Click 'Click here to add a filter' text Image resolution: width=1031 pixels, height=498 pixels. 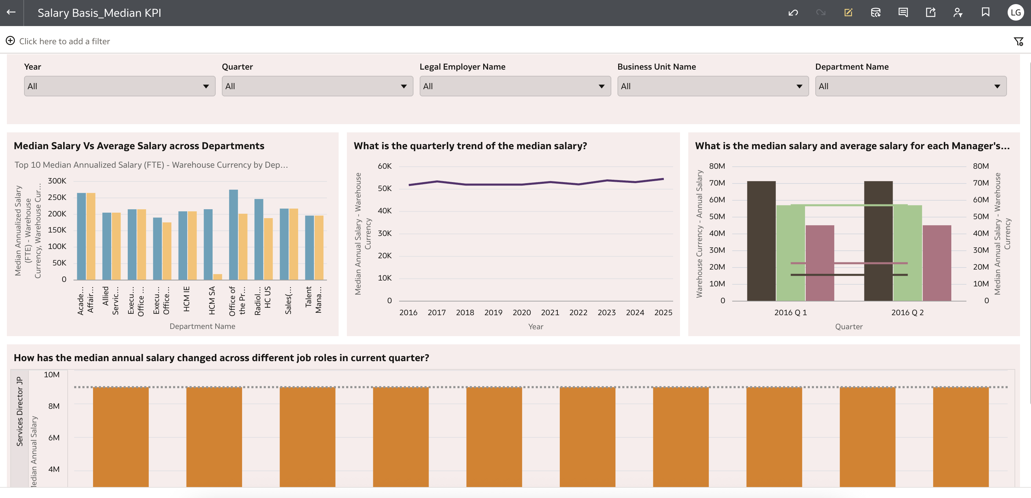[65, 41]
